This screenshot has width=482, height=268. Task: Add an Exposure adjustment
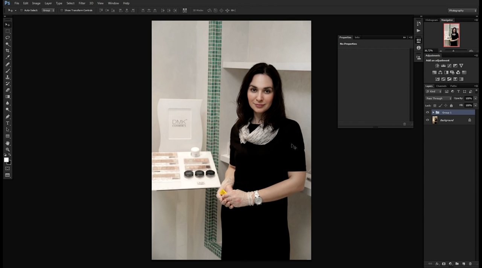point(455,66)
